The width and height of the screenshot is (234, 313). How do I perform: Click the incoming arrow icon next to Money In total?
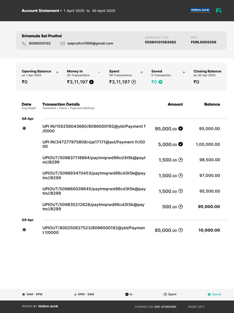coord(91,82)
